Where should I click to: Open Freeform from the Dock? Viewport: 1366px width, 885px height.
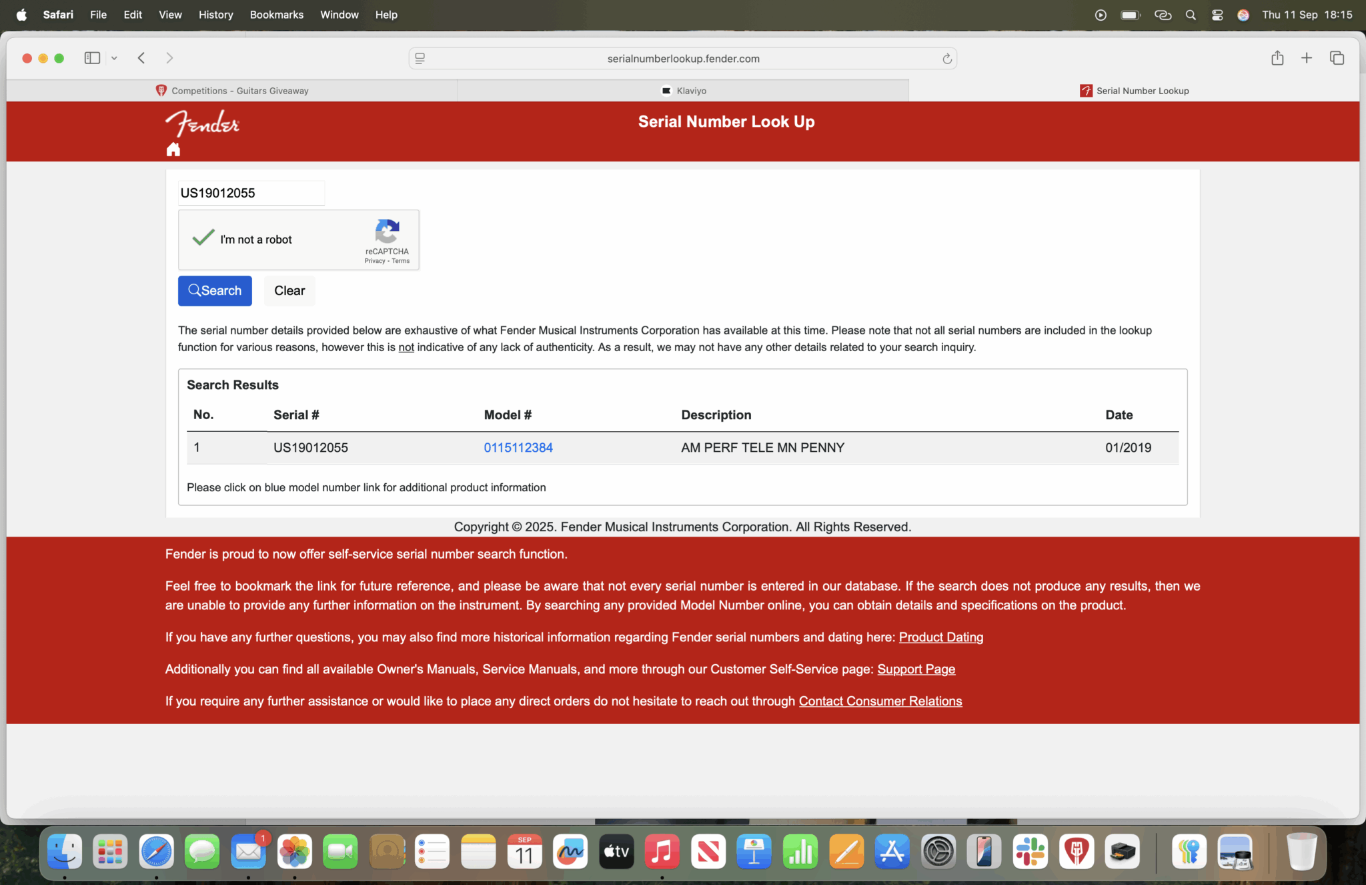pyautogui.click(x=570, y=852)
